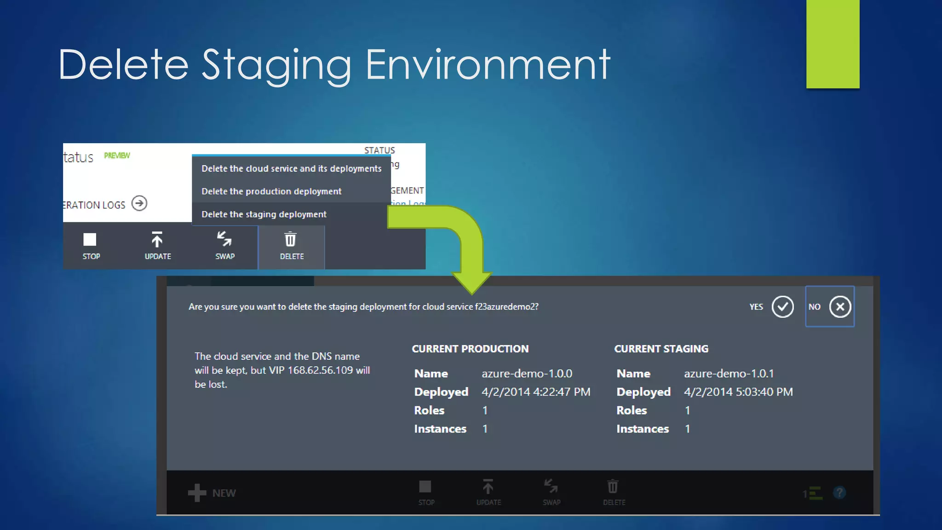The width and height of the screenshot is (942, 530).
Task: Click the partially hidden Operation Logs link
Action: pos(408,203)
